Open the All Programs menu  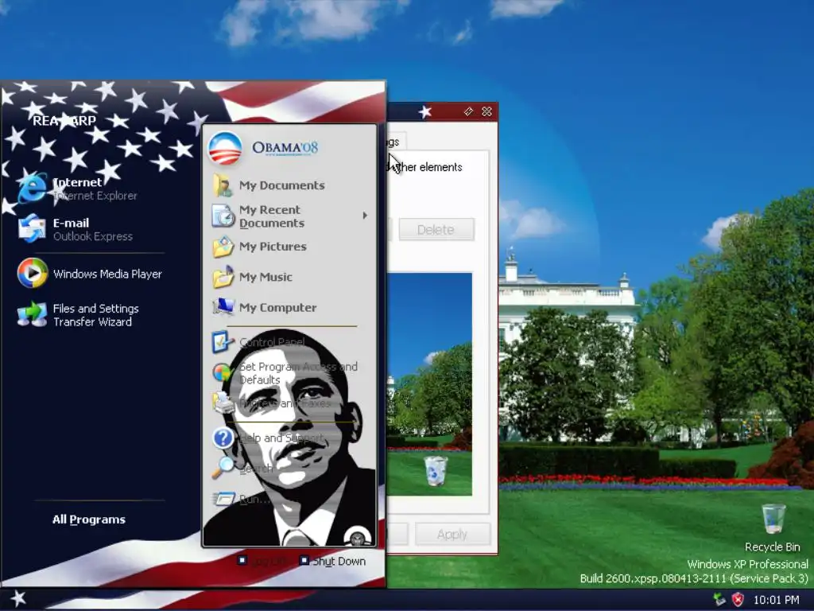coord(89,520)
